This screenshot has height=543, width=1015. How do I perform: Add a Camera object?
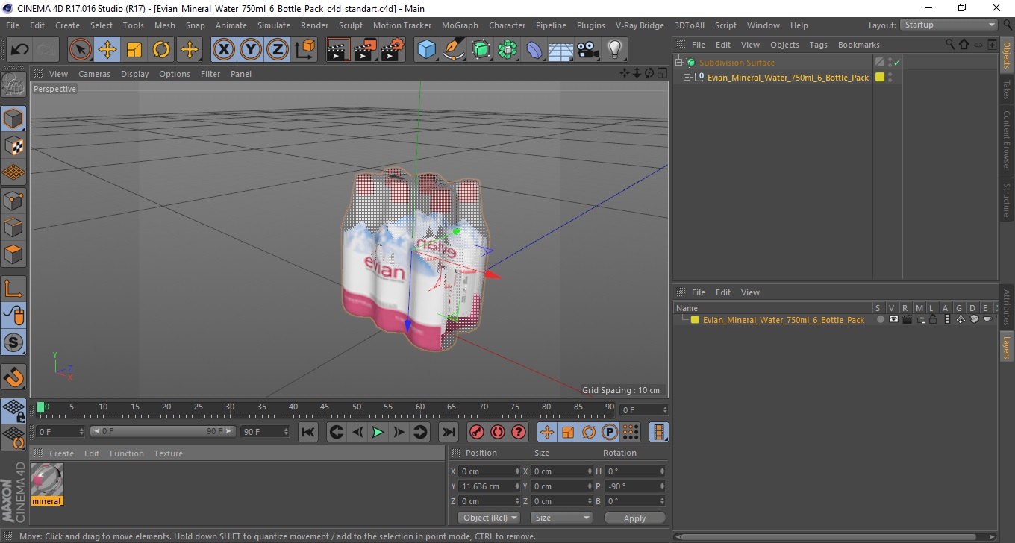point(588,50)
